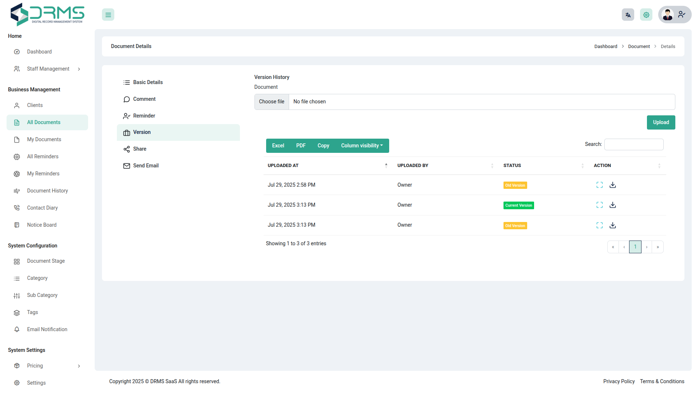699x393 pixels.
Task: Switch to the Comment tab
Action: point(144,99)
